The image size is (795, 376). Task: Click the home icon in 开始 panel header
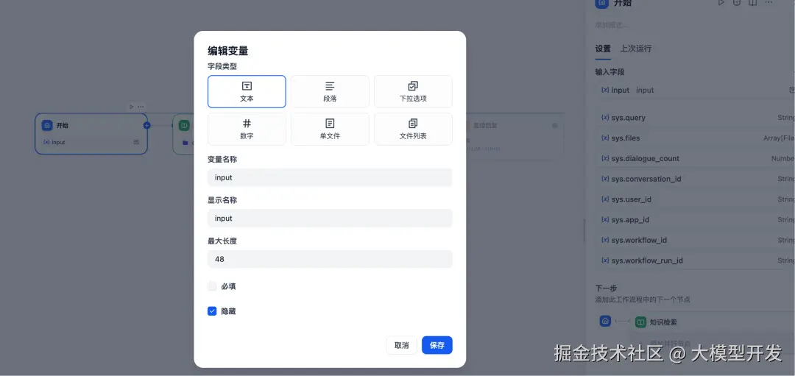pos(602,3)
